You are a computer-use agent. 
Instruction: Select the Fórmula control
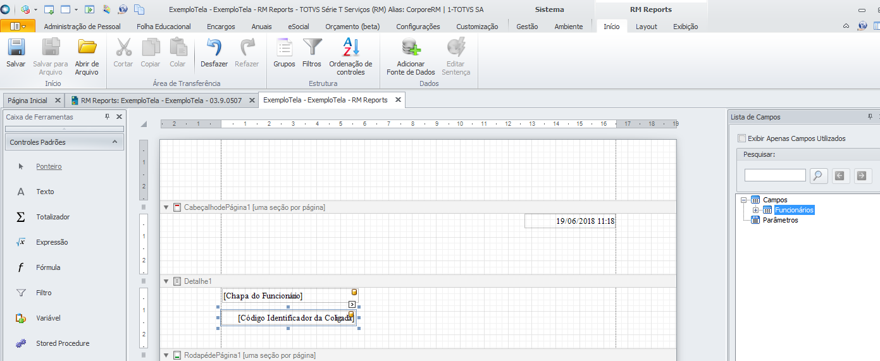[48, 267]
